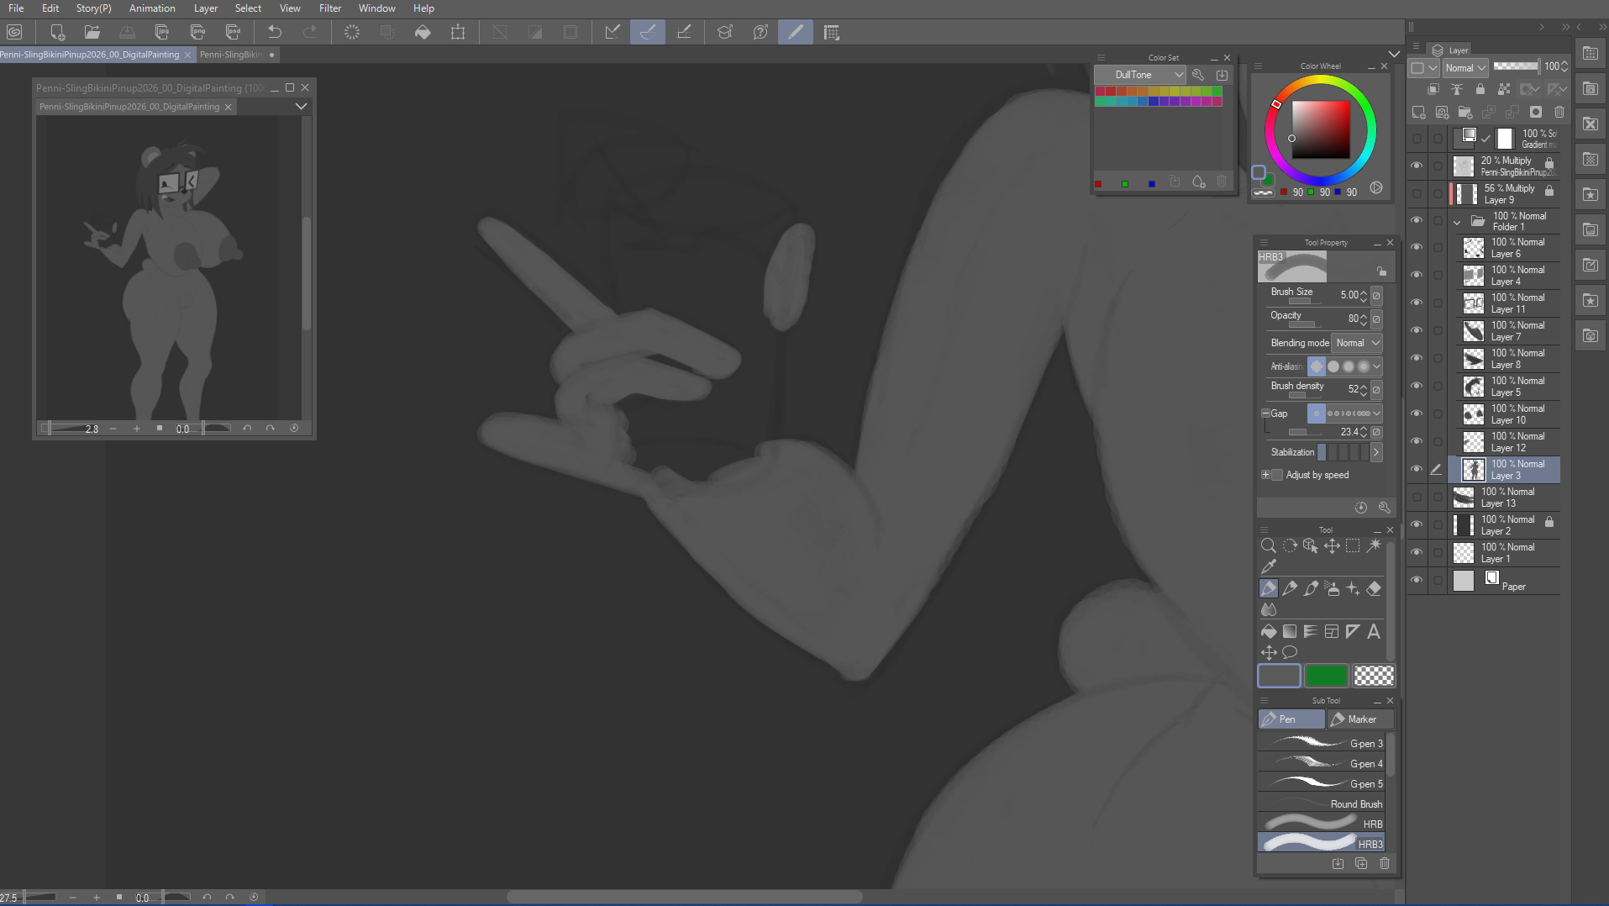1609x906 pixels.
Task: Select the Text tool
Action: tap(1374, 631)
